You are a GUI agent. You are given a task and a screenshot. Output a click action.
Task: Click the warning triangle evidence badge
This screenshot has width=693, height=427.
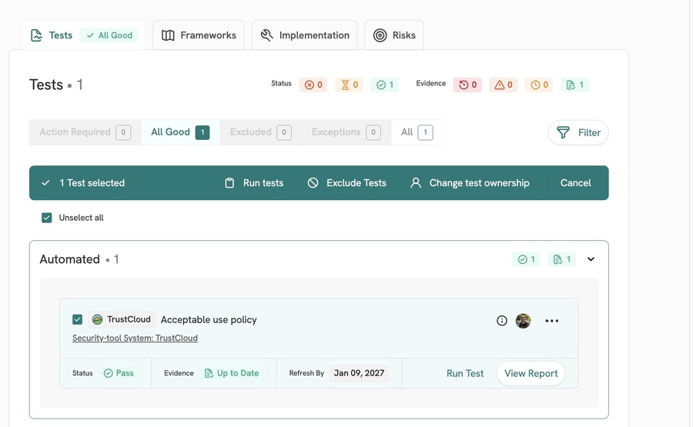pos(504,85)
